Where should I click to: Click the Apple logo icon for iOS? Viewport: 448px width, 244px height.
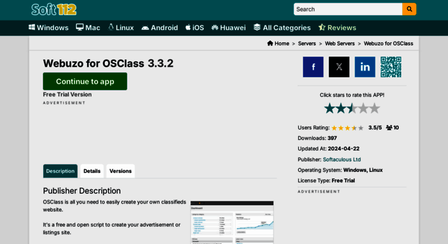[x=188, y=27]
